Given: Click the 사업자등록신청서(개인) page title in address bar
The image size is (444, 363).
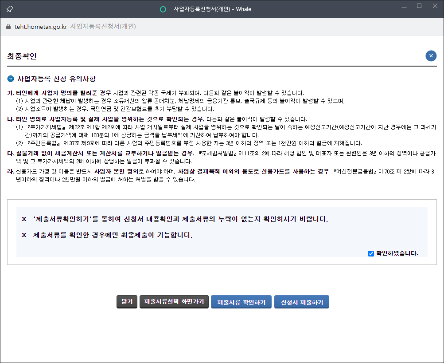Looking at the screenshot, I should click(103, 27).
